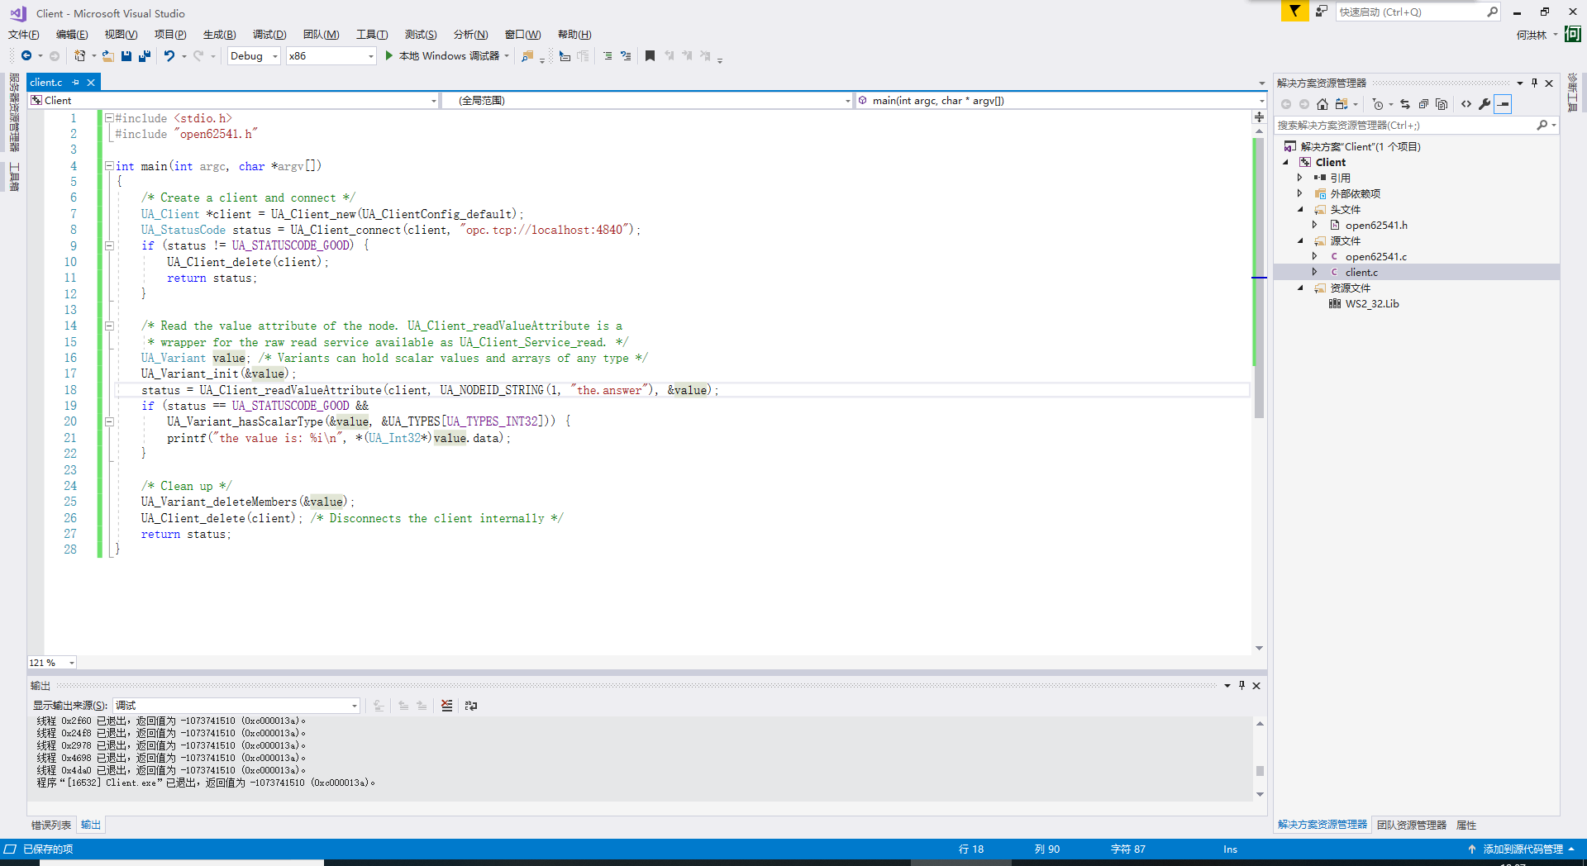Switch to the 团队资源管理器 tab
The height and width of the screenshot is (866, 1587).
1412,825
